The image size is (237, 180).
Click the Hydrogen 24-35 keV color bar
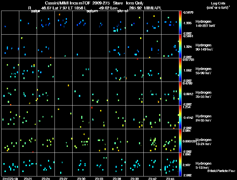[180, 117]
